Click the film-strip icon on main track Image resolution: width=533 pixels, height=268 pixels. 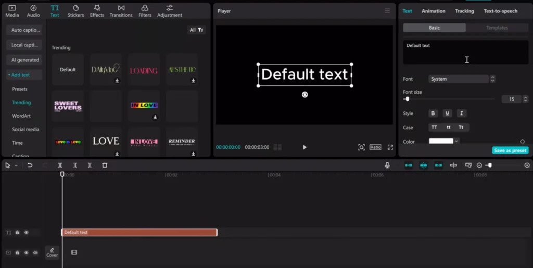pos(74,252)
